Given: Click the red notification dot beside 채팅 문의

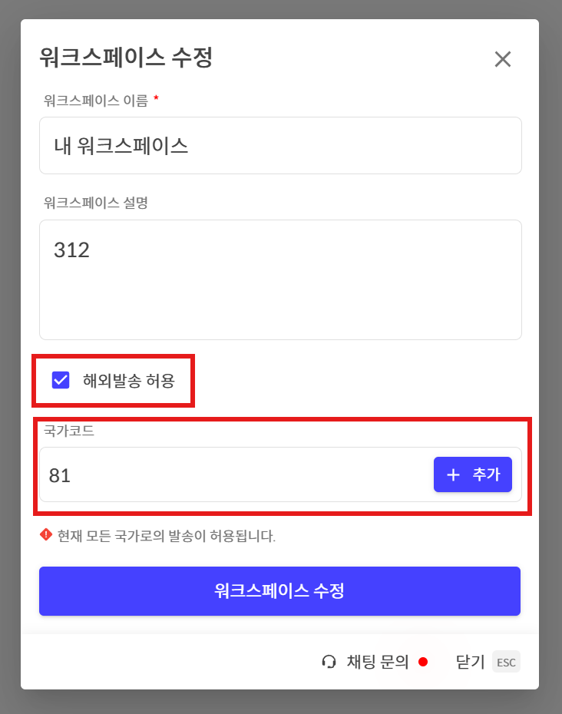Looking at the screenshot, I should [422, 662].
